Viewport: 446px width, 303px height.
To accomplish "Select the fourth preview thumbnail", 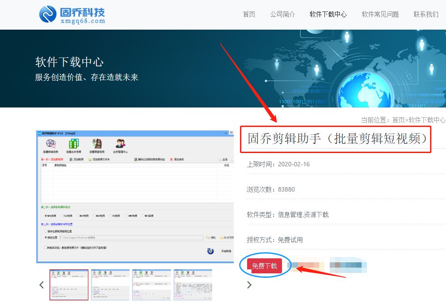I will (x=193, y=284).
